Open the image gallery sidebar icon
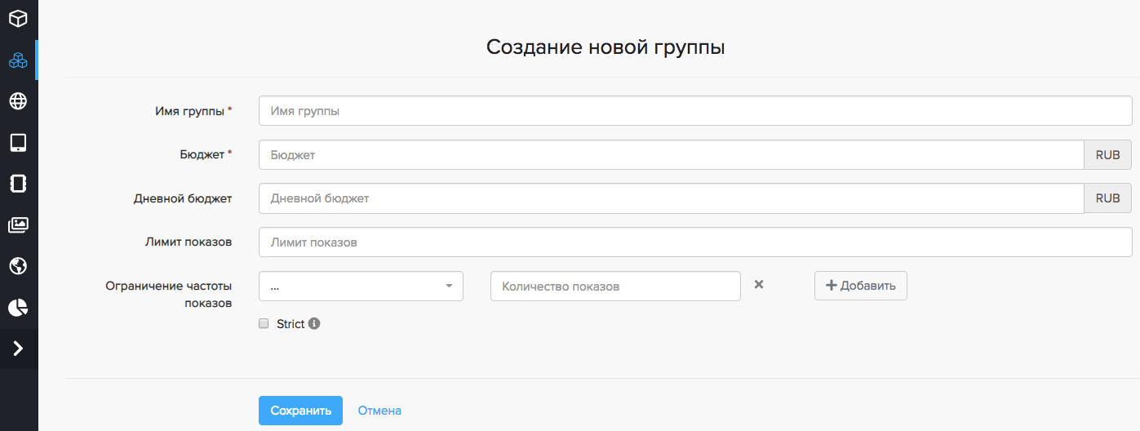 click(x=18, y=224)
